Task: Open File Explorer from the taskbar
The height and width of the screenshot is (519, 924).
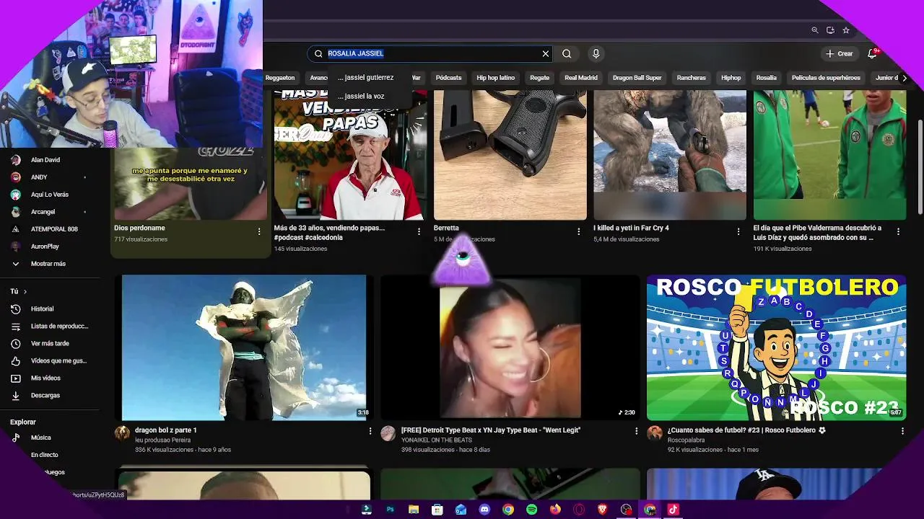Action: coord(414,509)
